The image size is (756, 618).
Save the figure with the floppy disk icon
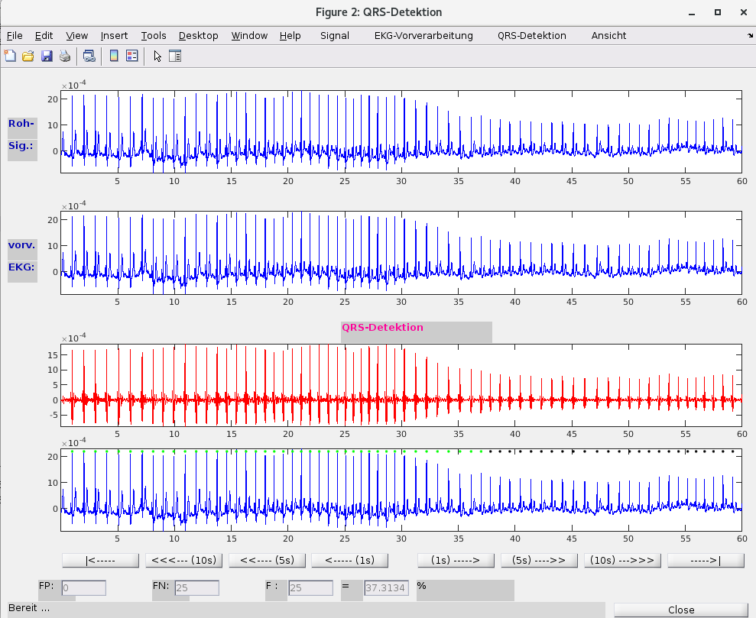coord(47,56)
